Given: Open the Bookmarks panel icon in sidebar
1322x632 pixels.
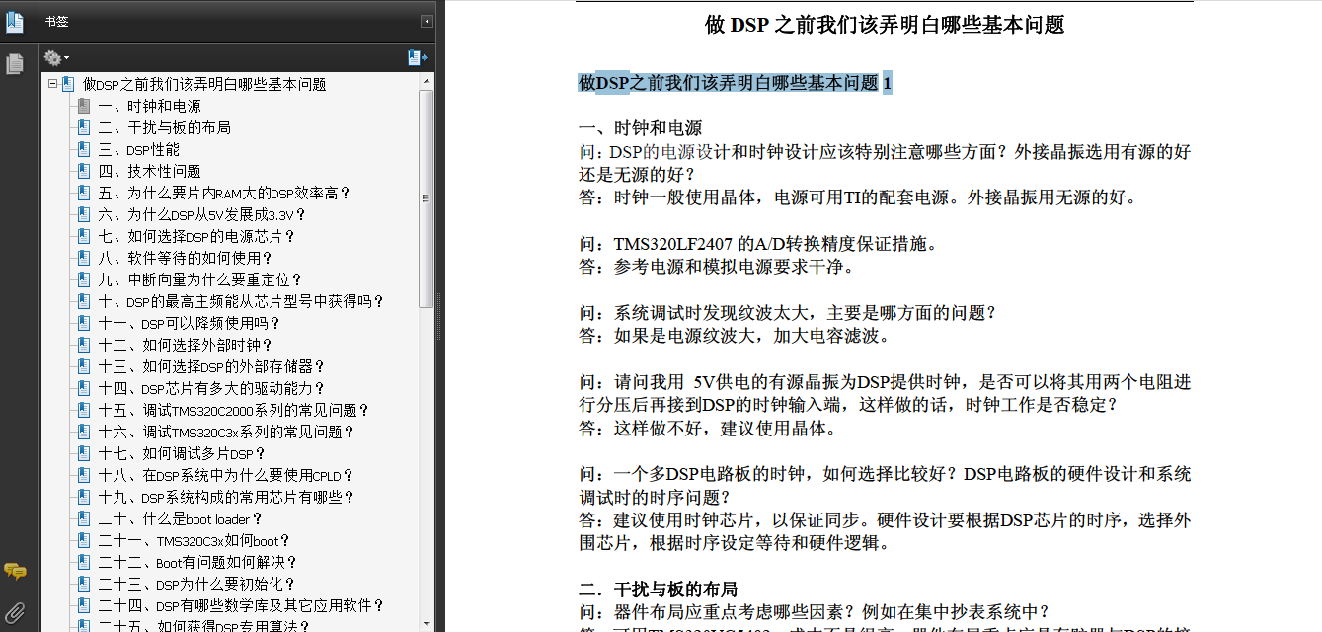Looking at the screenshot, I should click(x=14, y=22).
